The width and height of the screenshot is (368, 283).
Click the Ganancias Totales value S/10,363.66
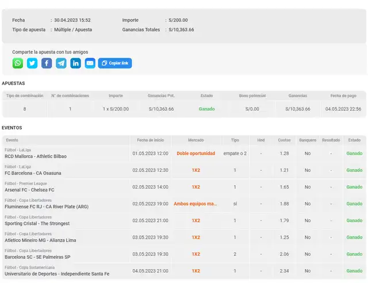[x=181, y=29]
